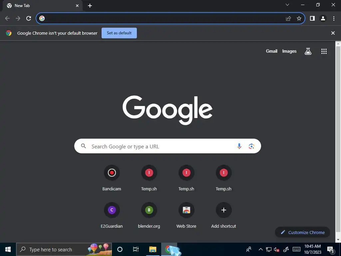Open the People icon in taskbar
Image resolution: width=341 pixels, height=256 pixels.
(x=249, y=249)
